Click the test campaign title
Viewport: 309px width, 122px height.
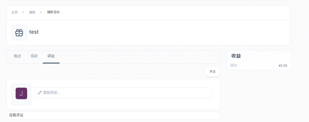coord(34,32)
